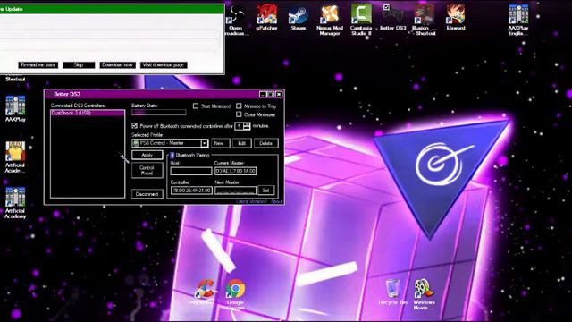Click the Bluetooth Pairing icon
Screen dimensions: 572x322
pos(172,155)
